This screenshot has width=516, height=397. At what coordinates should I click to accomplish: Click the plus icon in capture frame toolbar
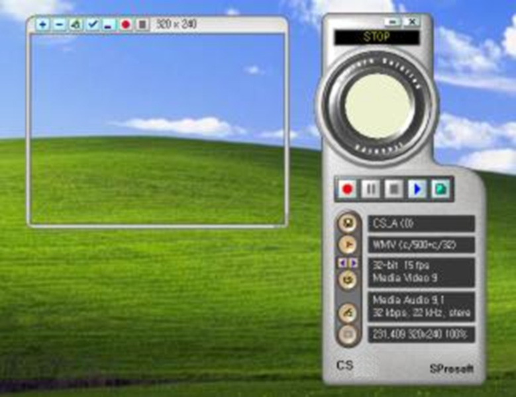[x=42, y=24]
